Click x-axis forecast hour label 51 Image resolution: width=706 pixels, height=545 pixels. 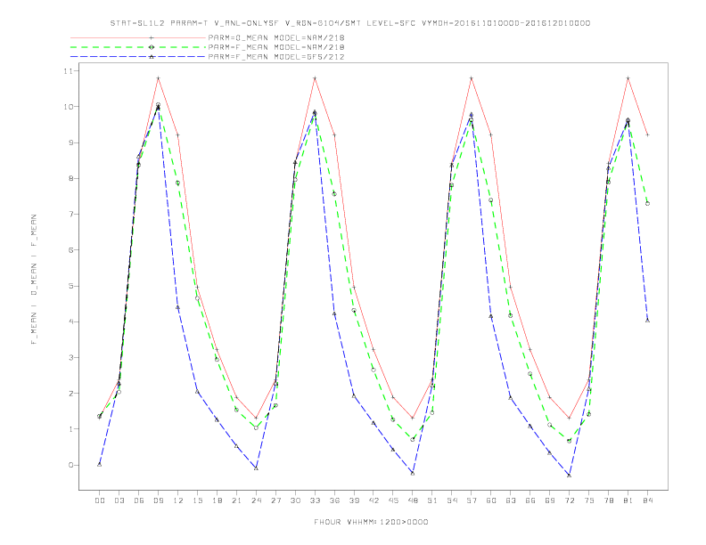432,500
